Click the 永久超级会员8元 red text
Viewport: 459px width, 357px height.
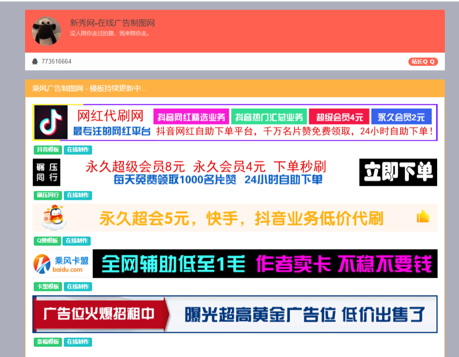pos(135,167)
